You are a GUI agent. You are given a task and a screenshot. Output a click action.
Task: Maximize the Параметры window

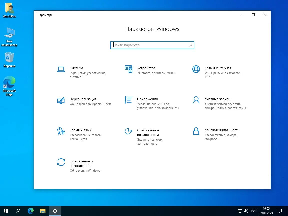click(253, 15)
